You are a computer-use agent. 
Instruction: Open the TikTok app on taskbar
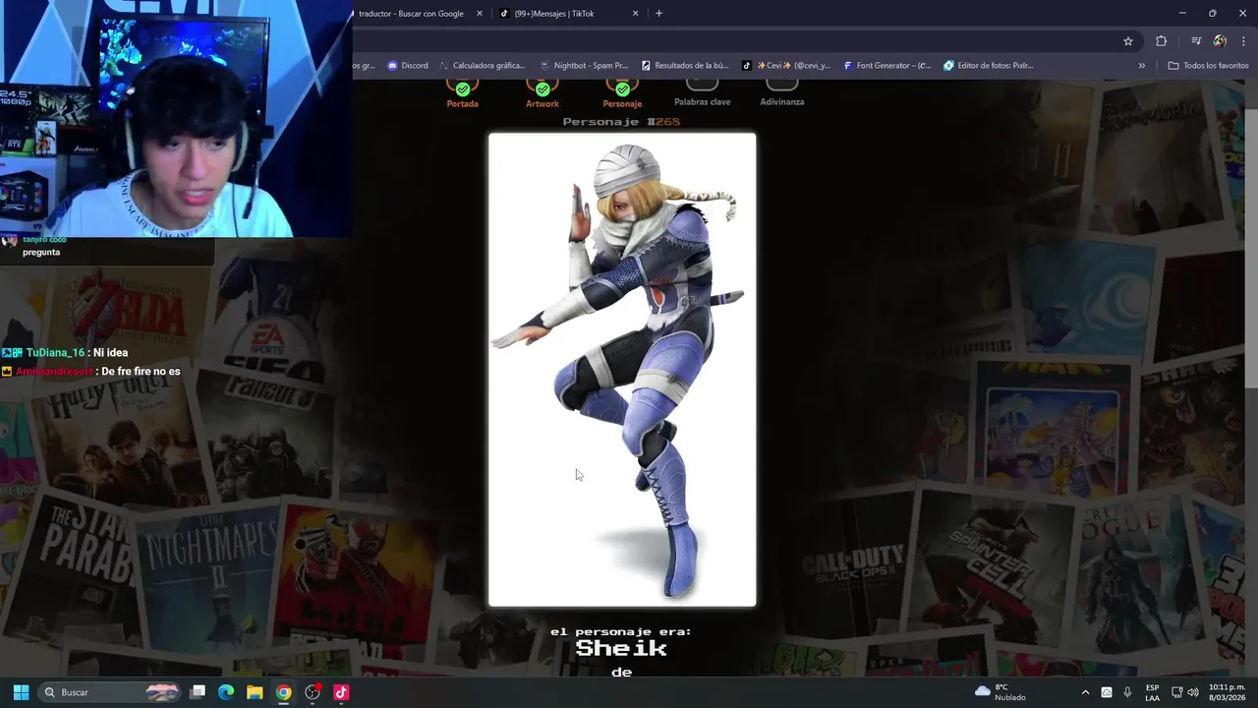[x=341, y=692]
